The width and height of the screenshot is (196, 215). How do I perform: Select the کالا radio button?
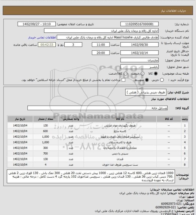tap(156, 74)
